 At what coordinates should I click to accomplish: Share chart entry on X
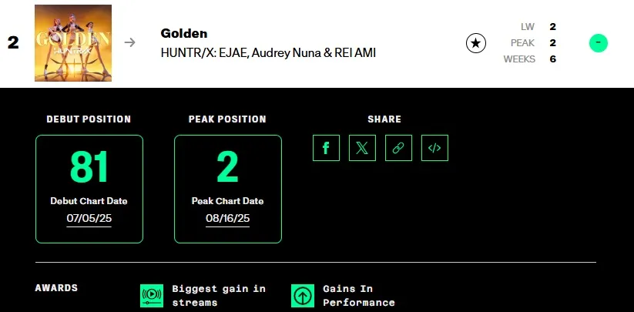[x=362, y=148]
